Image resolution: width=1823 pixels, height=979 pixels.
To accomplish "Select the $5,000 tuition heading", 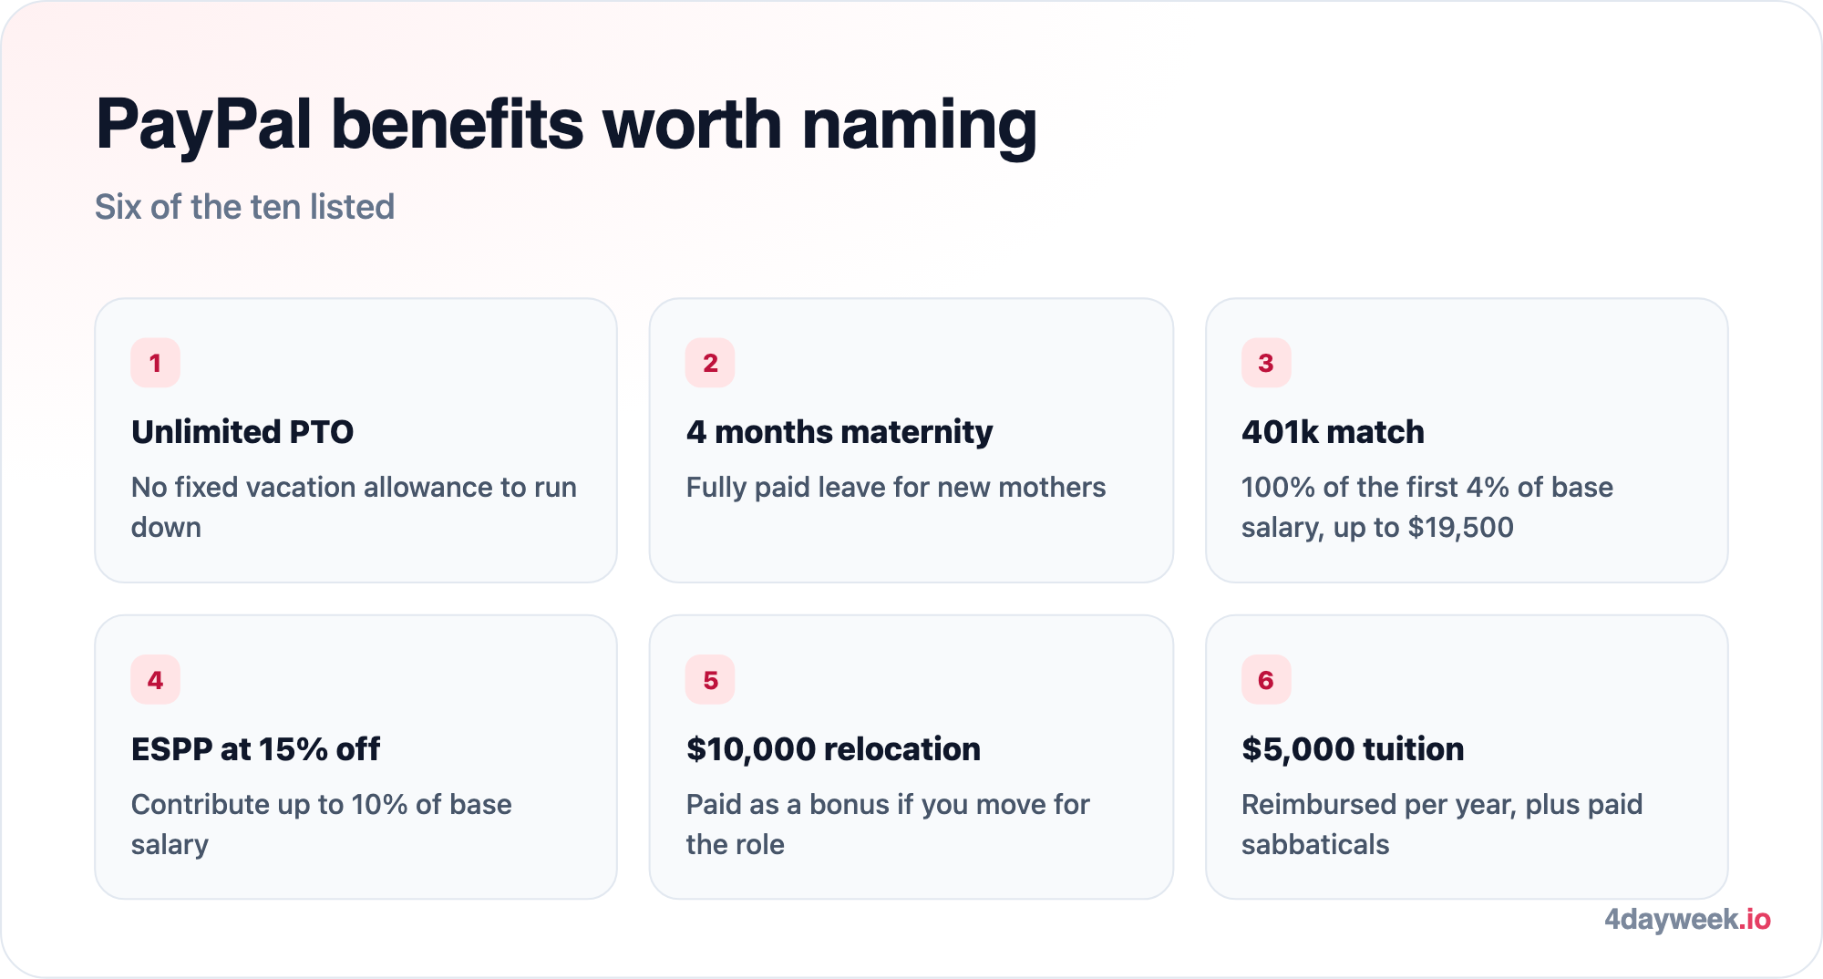I will pyautogui.click(x=1353, y=749).
